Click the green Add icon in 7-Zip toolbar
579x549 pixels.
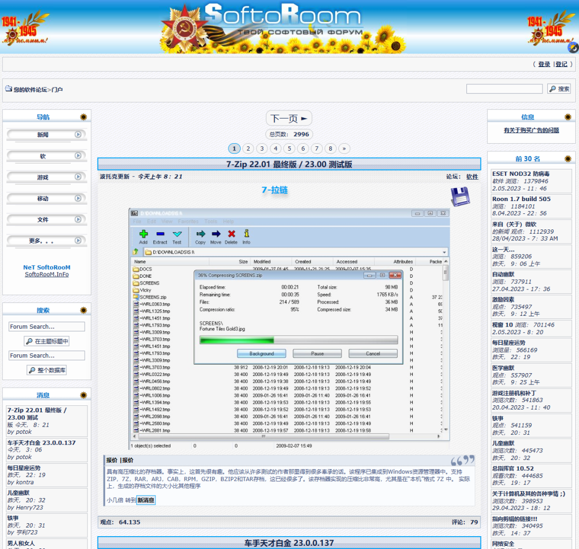(x=143, y=234)
